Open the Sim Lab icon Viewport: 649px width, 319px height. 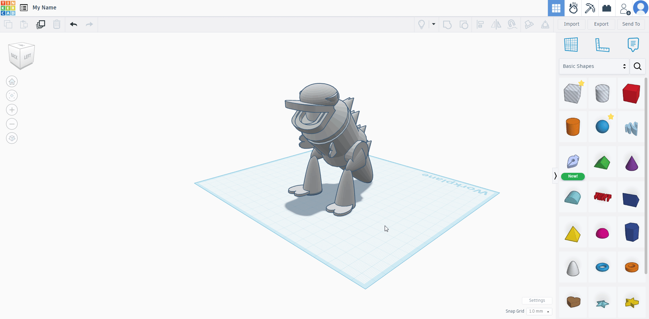(573, 8)
